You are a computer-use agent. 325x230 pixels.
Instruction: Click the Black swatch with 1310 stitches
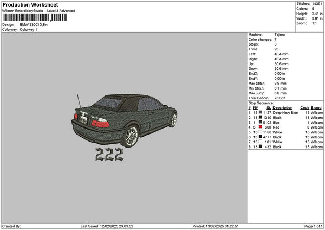click(x=261, y=118)
